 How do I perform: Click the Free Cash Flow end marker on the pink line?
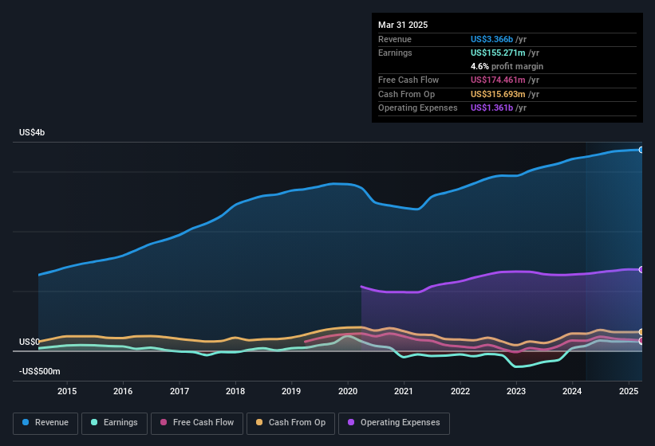tap(641, 341)
